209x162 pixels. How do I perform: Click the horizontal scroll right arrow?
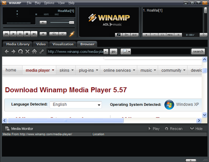(199, 120)
